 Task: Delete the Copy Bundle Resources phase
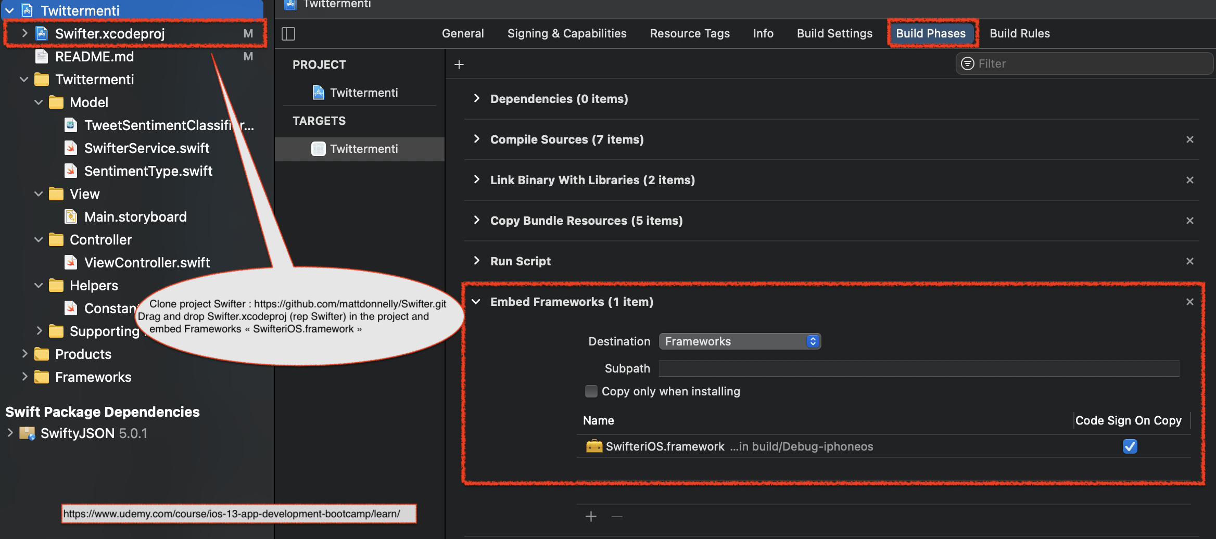click(1189, 221)
